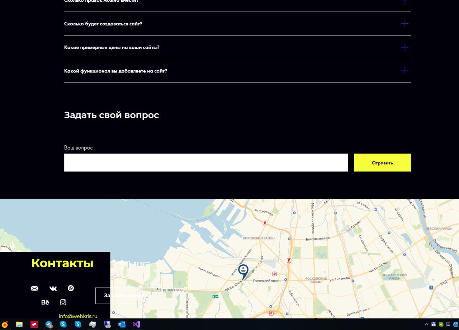The width and height of the screenshot is (459, 330).
Task: Open Telegram from taskbar
Action: click(x=49, y=324)
